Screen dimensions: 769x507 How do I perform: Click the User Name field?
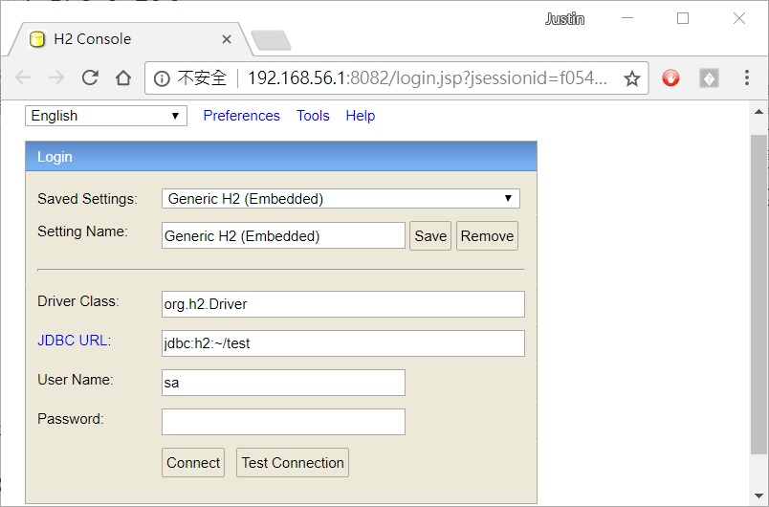(283, 383)
